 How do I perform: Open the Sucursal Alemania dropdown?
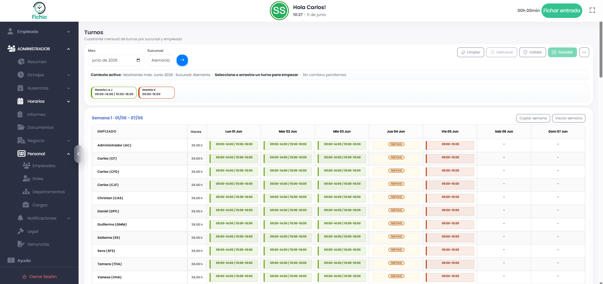[161, 60]
